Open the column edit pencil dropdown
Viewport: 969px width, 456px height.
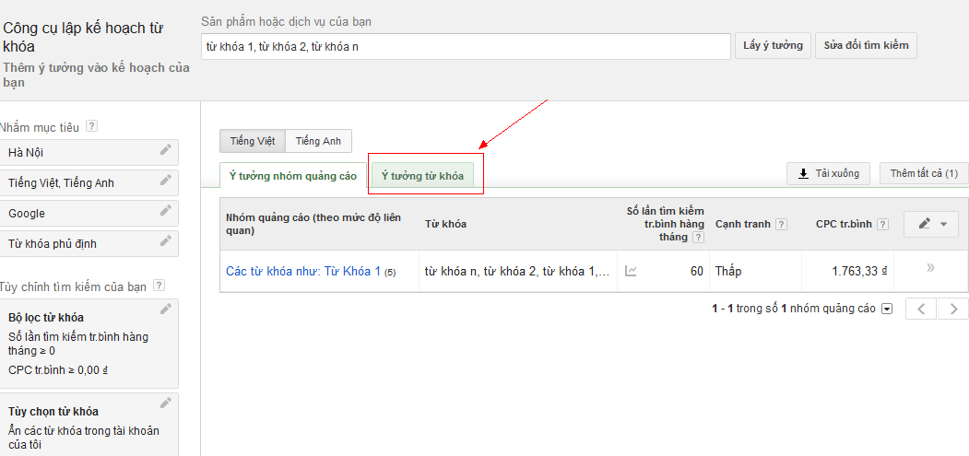931,224
